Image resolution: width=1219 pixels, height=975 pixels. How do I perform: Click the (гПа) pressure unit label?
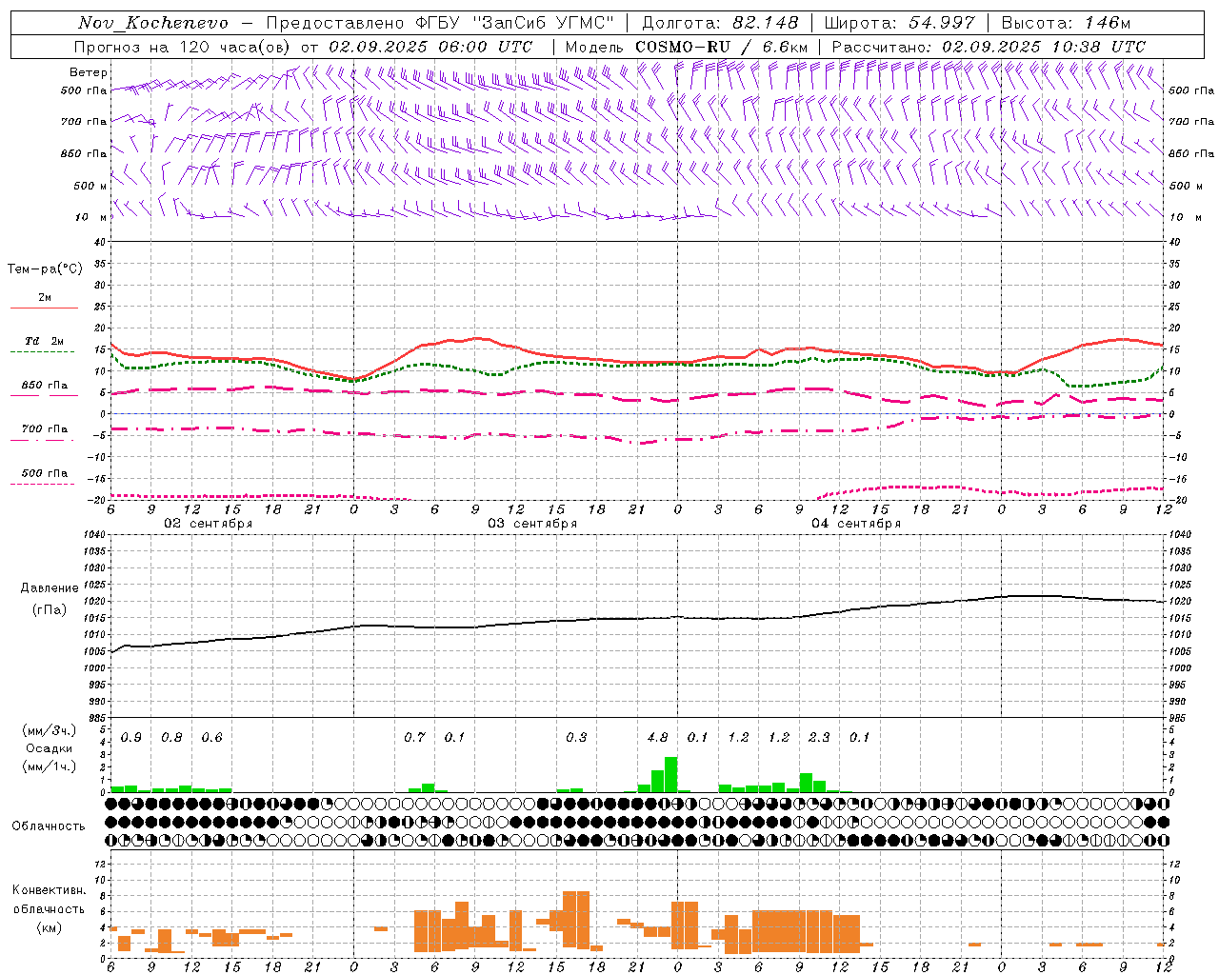point(50,609)
